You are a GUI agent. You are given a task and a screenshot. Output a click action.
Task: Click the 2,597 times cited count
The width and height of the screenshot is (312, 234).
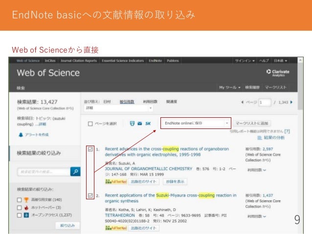click(x=267, y=149)
